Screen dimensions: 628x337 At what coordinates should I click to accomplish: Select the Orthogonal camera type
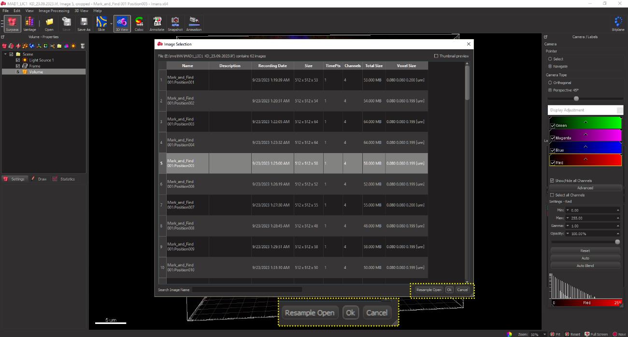[550, 83]
